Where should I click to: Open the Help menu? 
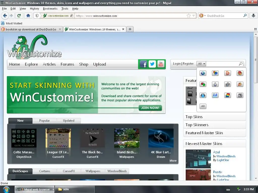pos(75,9)
